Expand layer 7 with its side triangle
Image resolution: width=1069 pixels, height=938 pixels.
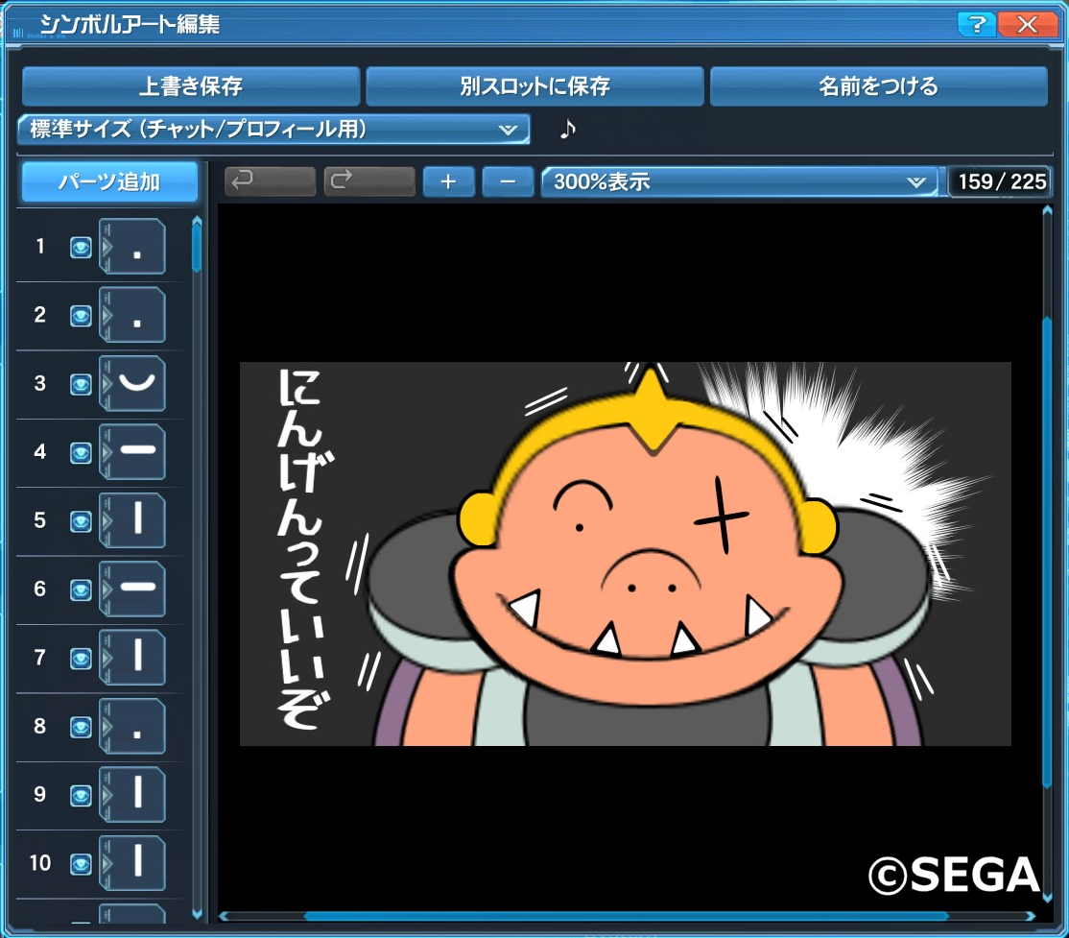point(106,659)
